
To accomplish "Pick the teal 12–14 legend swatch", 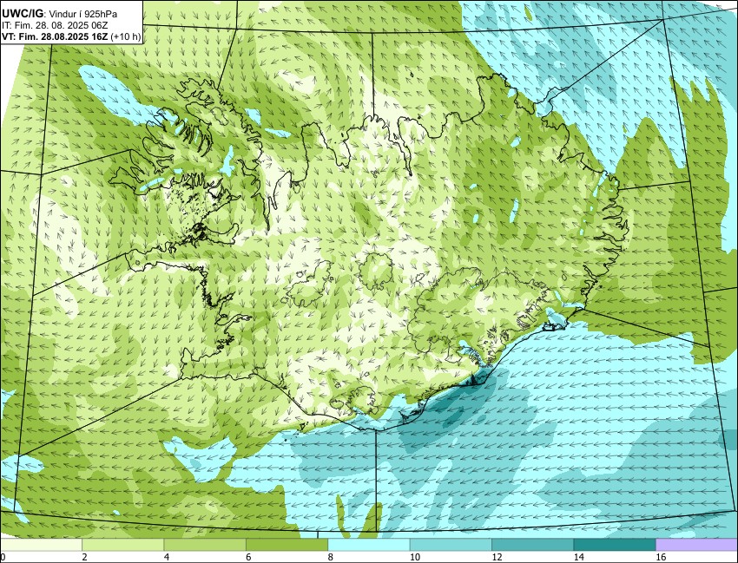I will click(x=533, y=545).
